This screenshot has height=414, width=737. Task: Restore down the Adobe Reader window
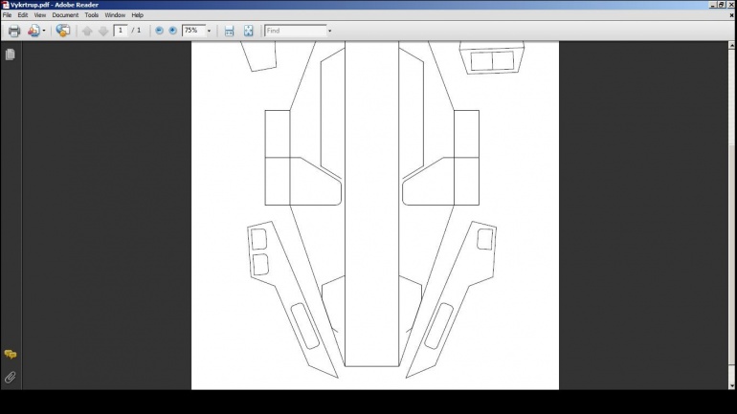coord(722,5)
